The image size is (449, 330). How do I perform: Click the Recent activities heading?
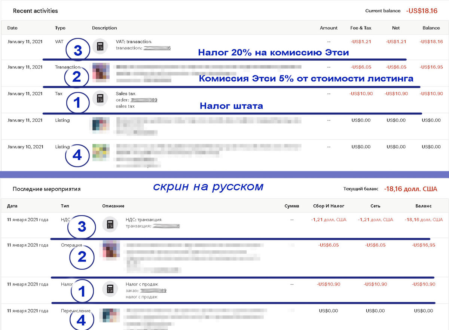pos(36,11)
